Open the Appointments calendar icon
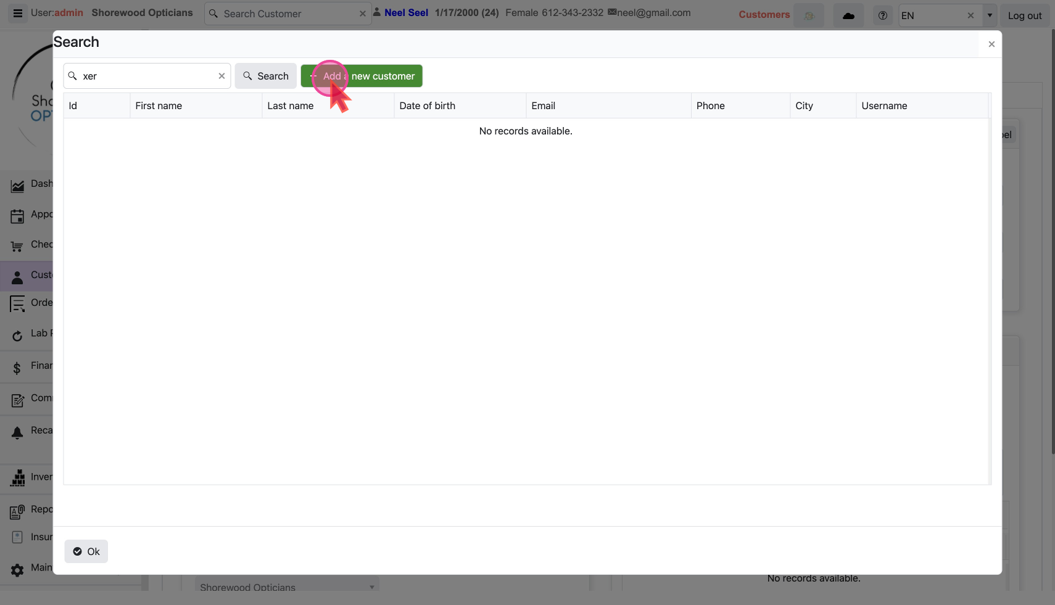Viewport: 1055px width, 605px height. [17, 215]
